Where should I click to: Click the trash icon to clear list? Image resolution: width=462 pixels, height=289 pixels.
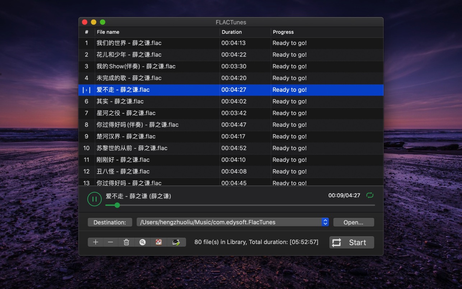pyautogui.click(x=126, y=242)
